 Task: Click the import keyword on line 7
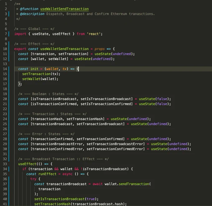tap(20, 34)
